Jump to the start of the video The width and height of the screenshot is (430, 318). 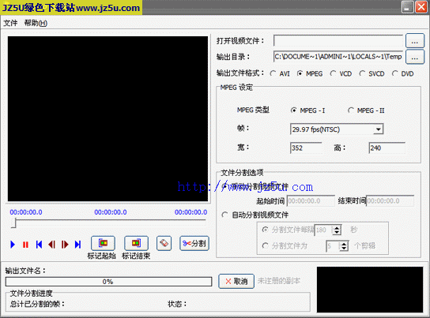click(39, 244)
